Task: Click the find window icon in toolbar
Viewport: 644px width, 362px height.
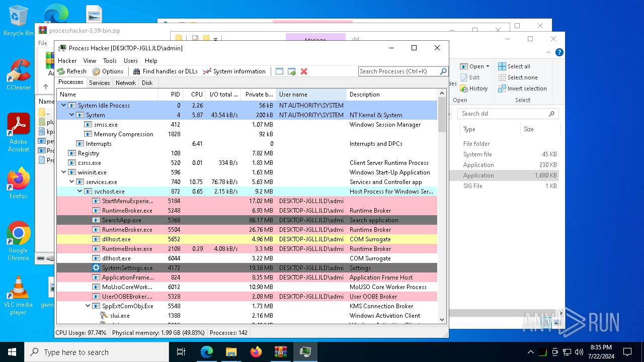Action: [280, 71]
